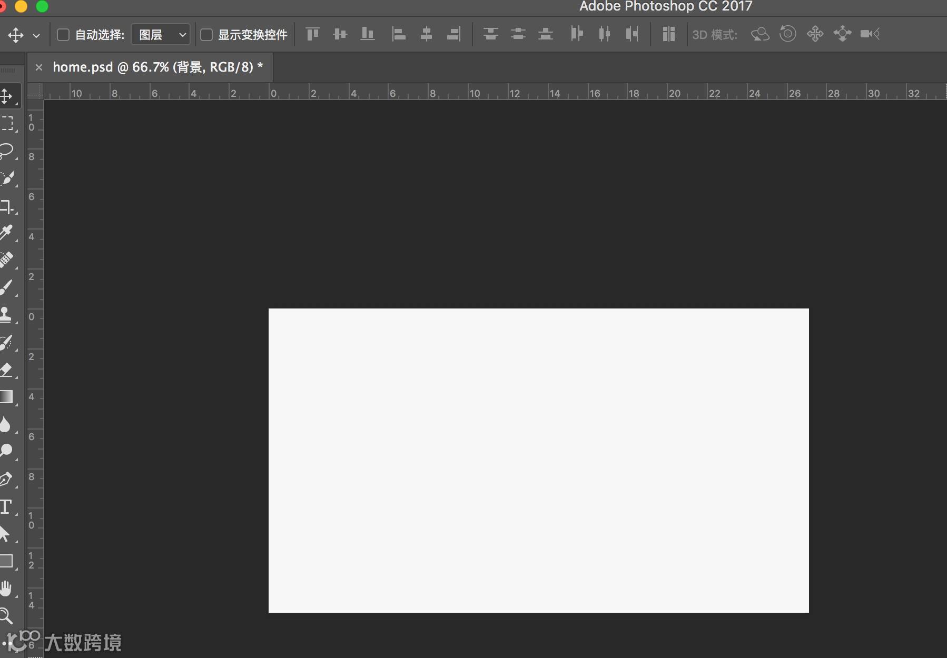Select the Eraser tool
The height and width of the screenshot is (658, 947).
(x=7, y=370)
